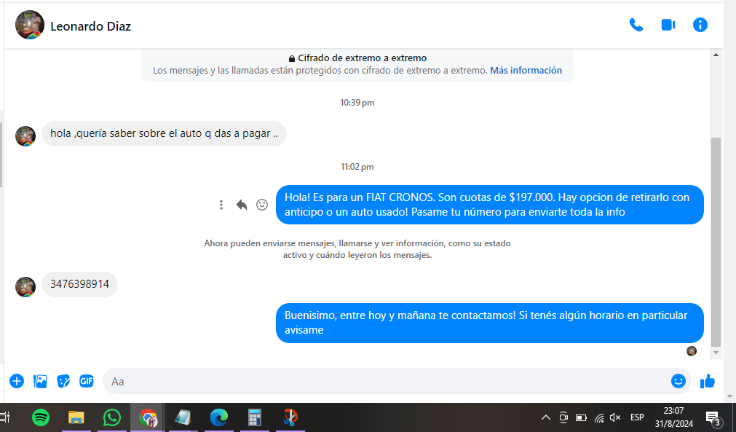
Task: Show hidden system tray icons
Action: point(545,417)
